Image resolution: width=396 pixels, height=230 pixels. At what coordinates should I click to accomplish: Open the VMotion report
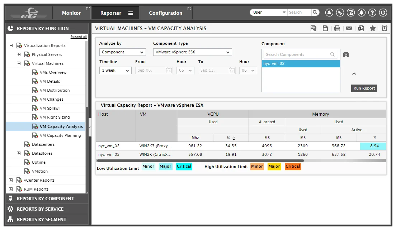coord(40,171)
